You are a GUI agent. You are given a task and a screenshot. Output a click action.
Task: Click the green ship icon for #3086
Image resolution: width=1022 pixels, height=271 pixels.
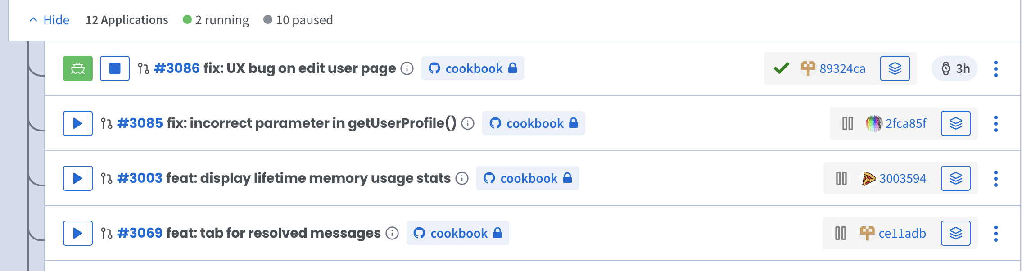78,68
